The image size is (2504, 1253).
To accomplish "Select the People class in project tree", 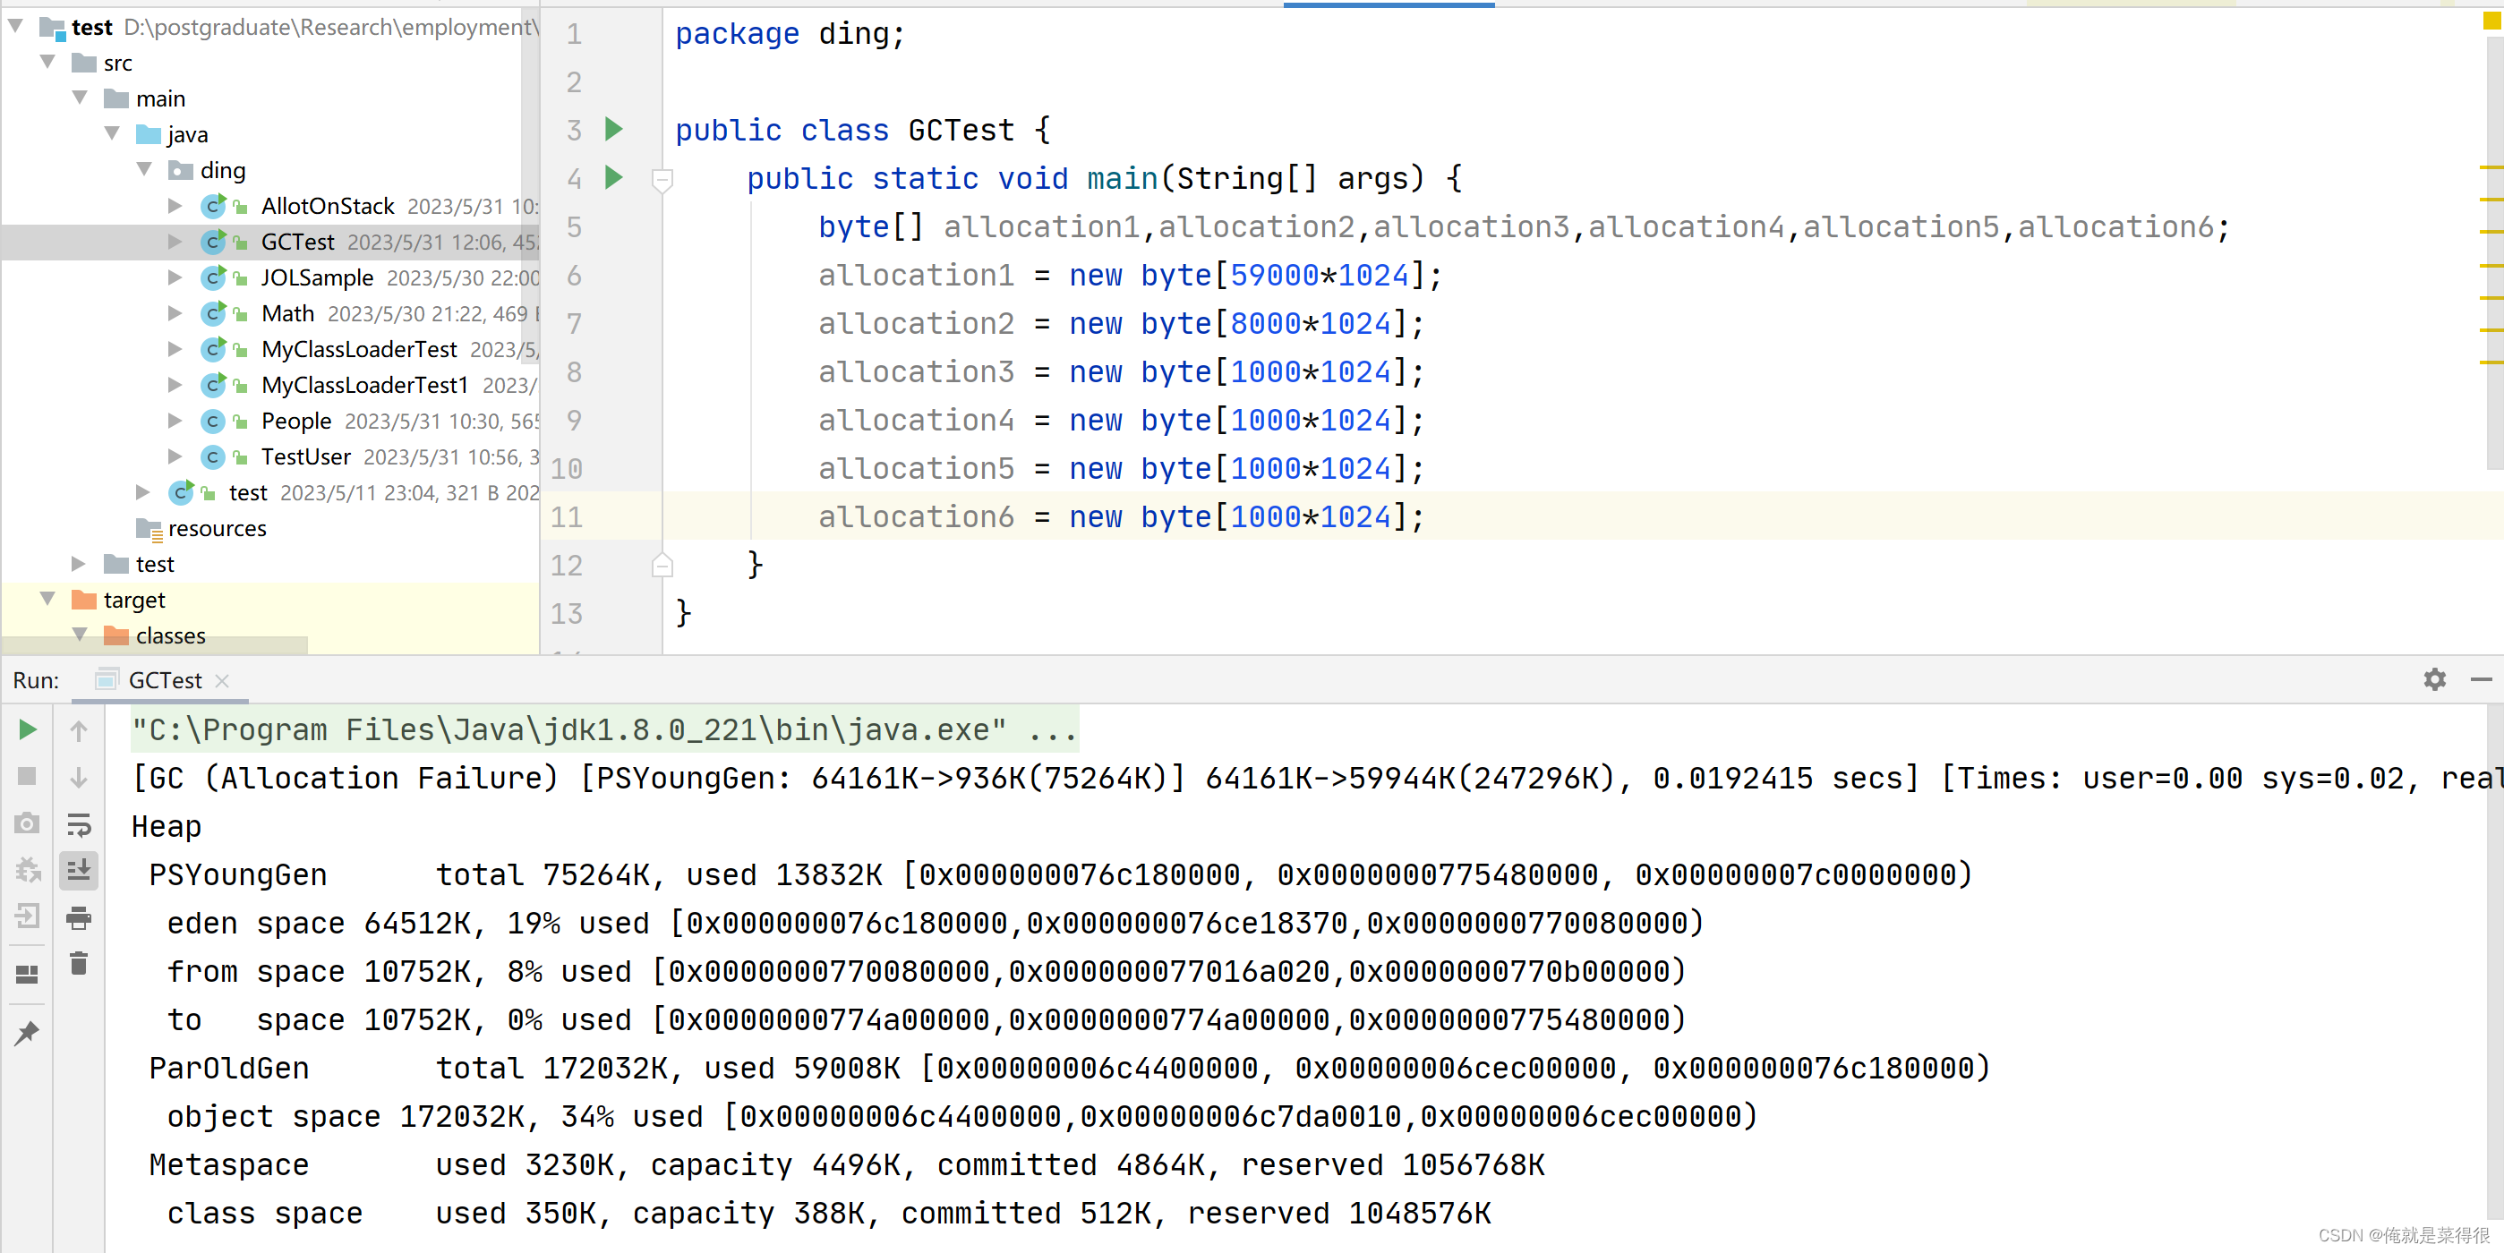I will 295,420.
